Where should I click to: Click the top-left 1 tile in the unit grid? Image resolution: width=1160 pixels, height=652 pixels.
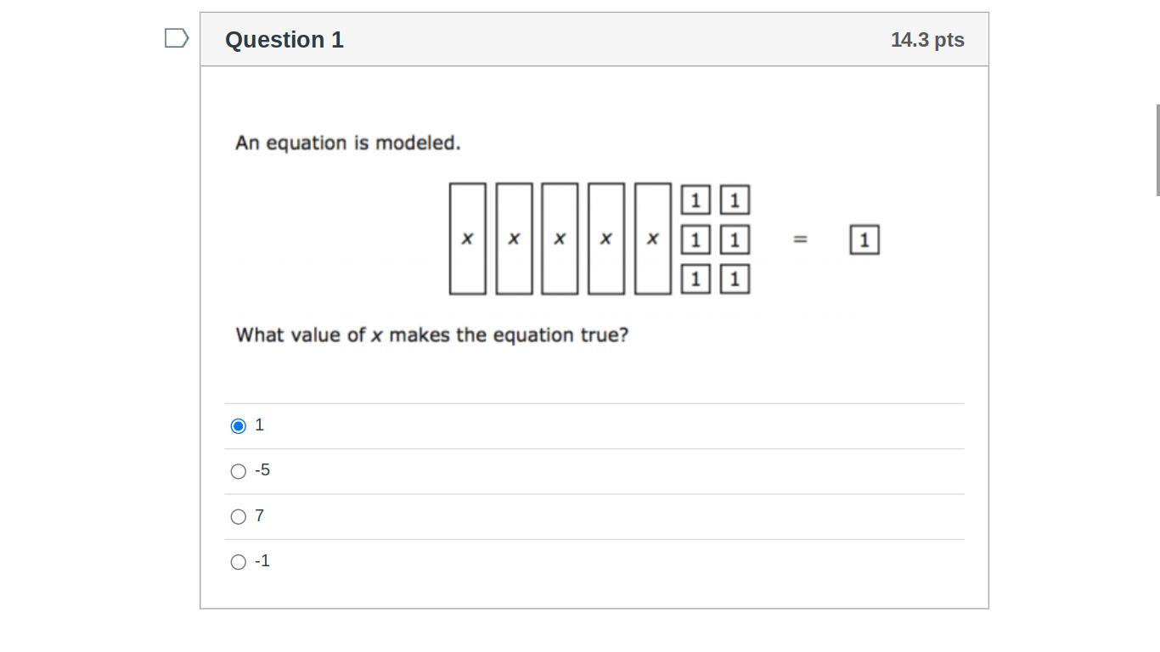click(x=695, y=200)
